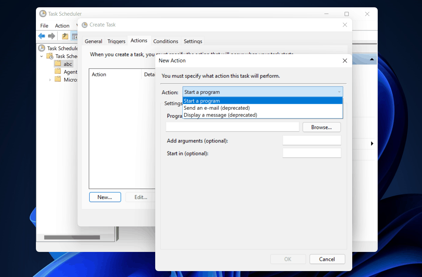Click the Browse button

coord(321,127)
